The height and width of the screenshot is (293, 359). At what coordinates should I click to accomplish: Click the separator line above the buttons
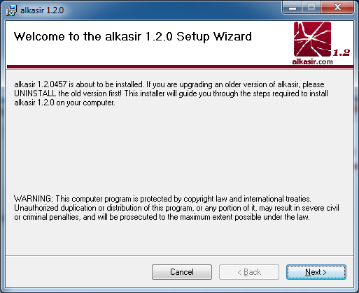(179, 255)
